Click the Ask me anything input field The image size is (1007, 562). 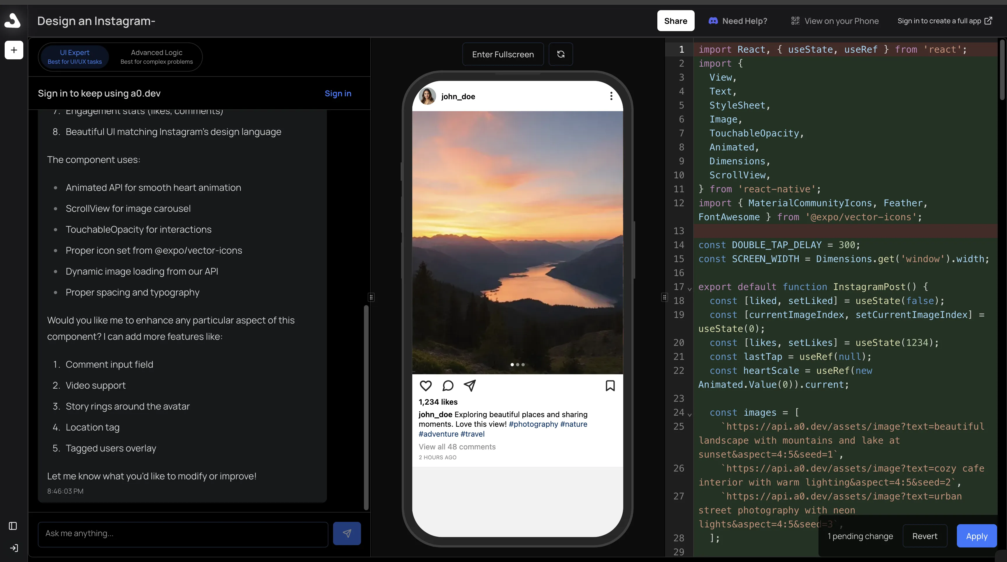(183, 533)
